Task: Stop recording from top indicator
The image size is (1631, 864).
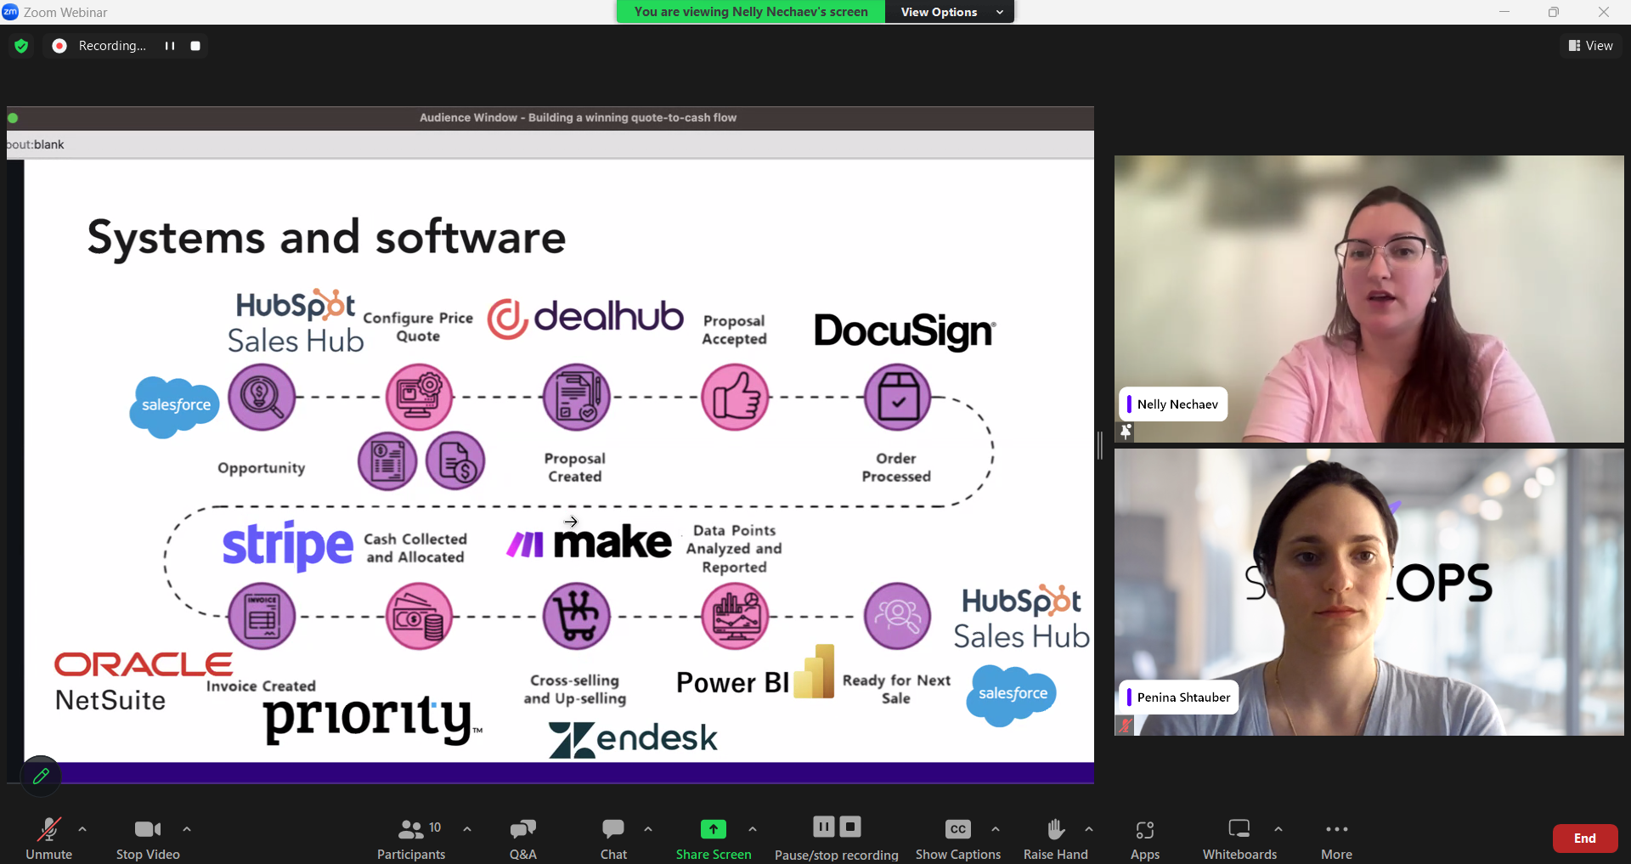Action: point(195,46)
